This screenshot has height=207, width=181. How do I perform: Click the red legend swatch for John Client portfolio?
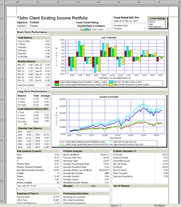(x=57, y=82)
